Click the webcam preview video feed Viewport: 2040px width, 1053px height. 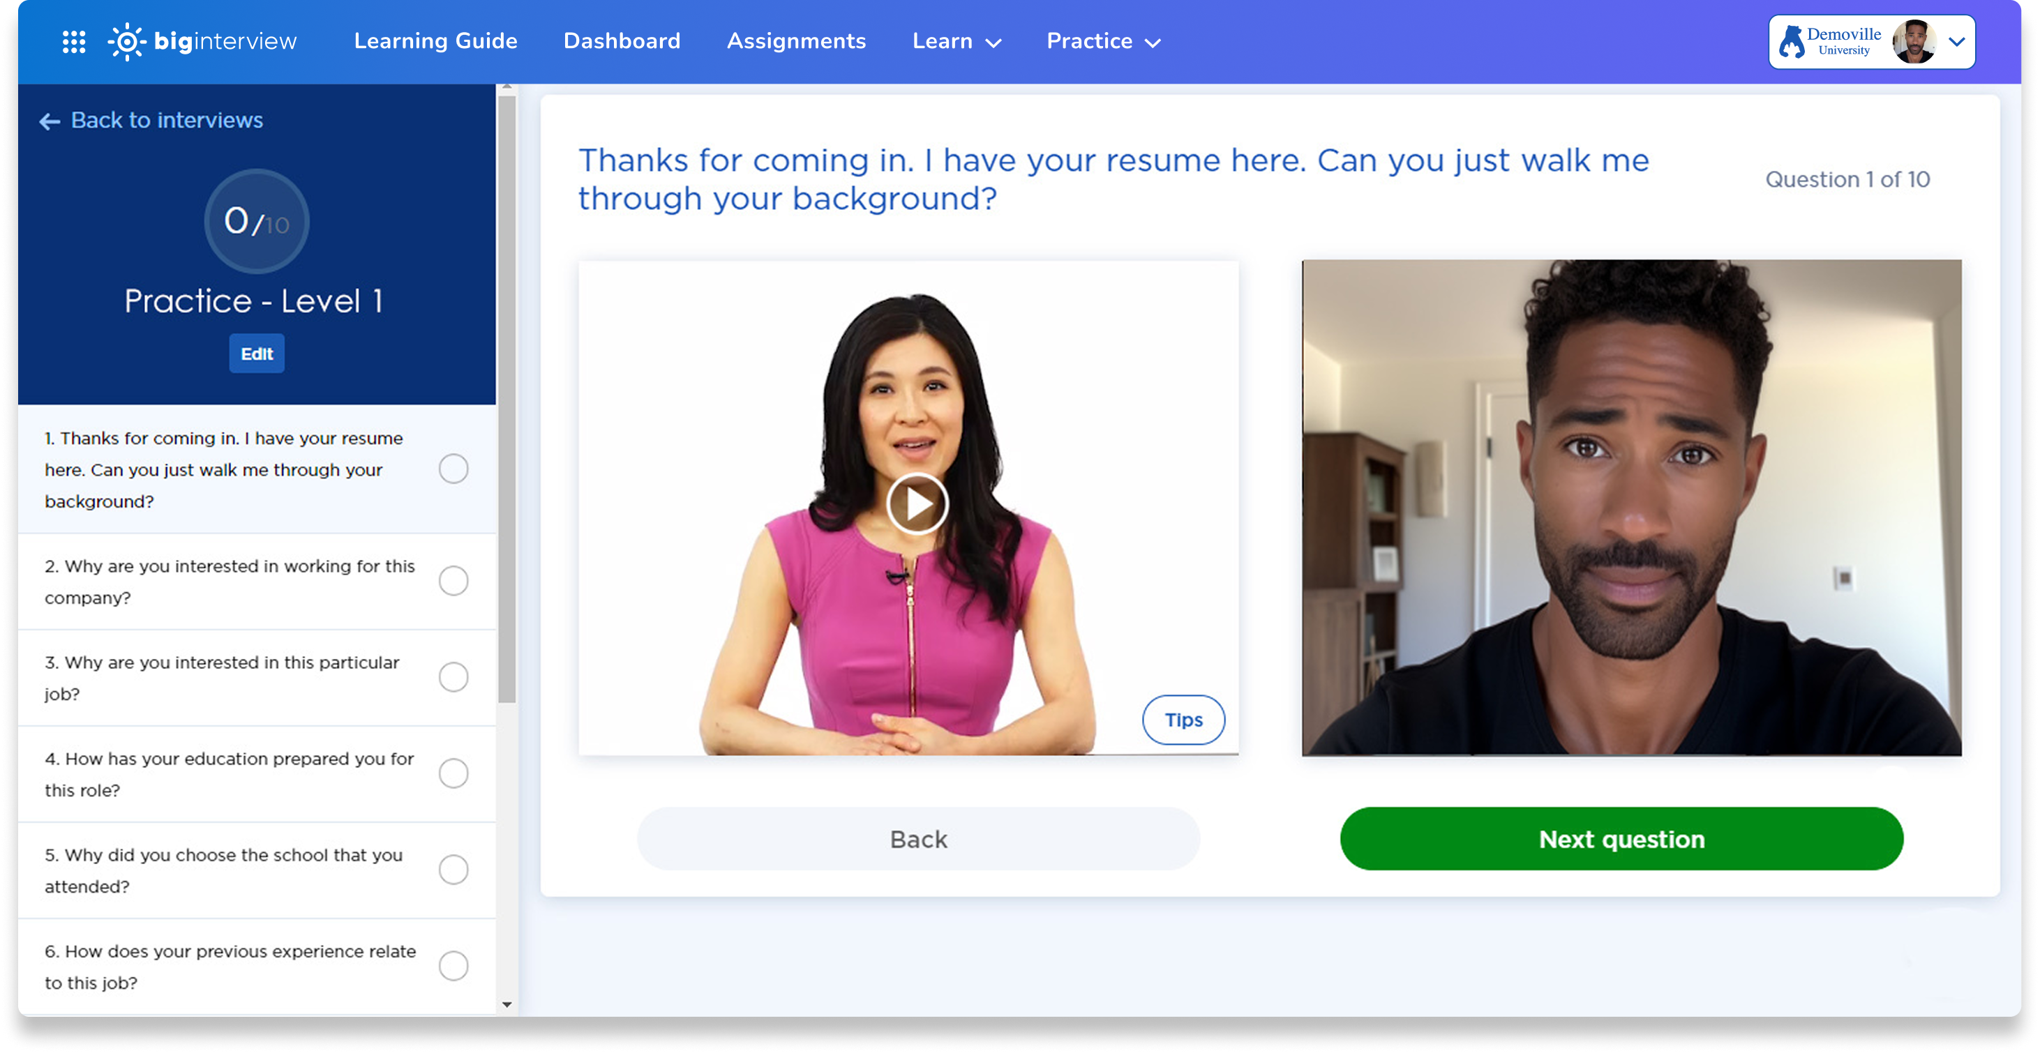pos(1631,508)
